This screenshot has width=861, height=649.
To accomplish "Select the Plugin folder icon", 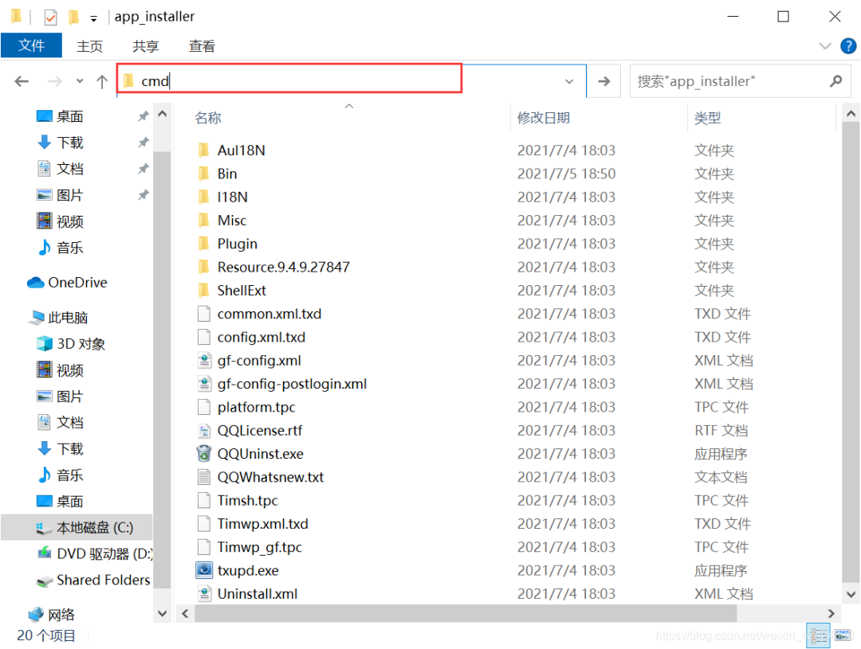I will point(204,243).
